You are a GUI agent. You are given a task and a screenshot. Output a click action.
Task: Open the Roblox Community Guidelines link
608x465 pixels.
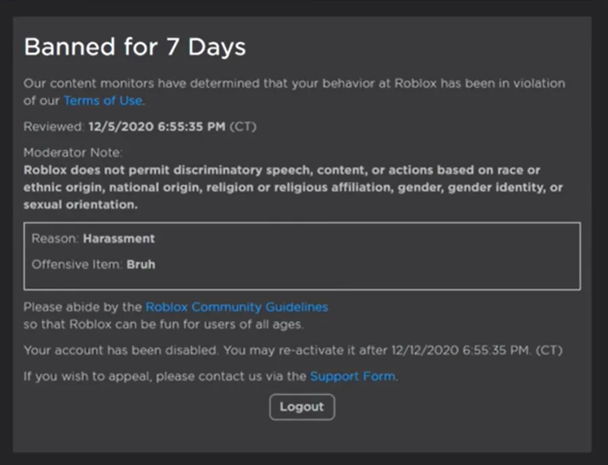click(x=236, y=307)
